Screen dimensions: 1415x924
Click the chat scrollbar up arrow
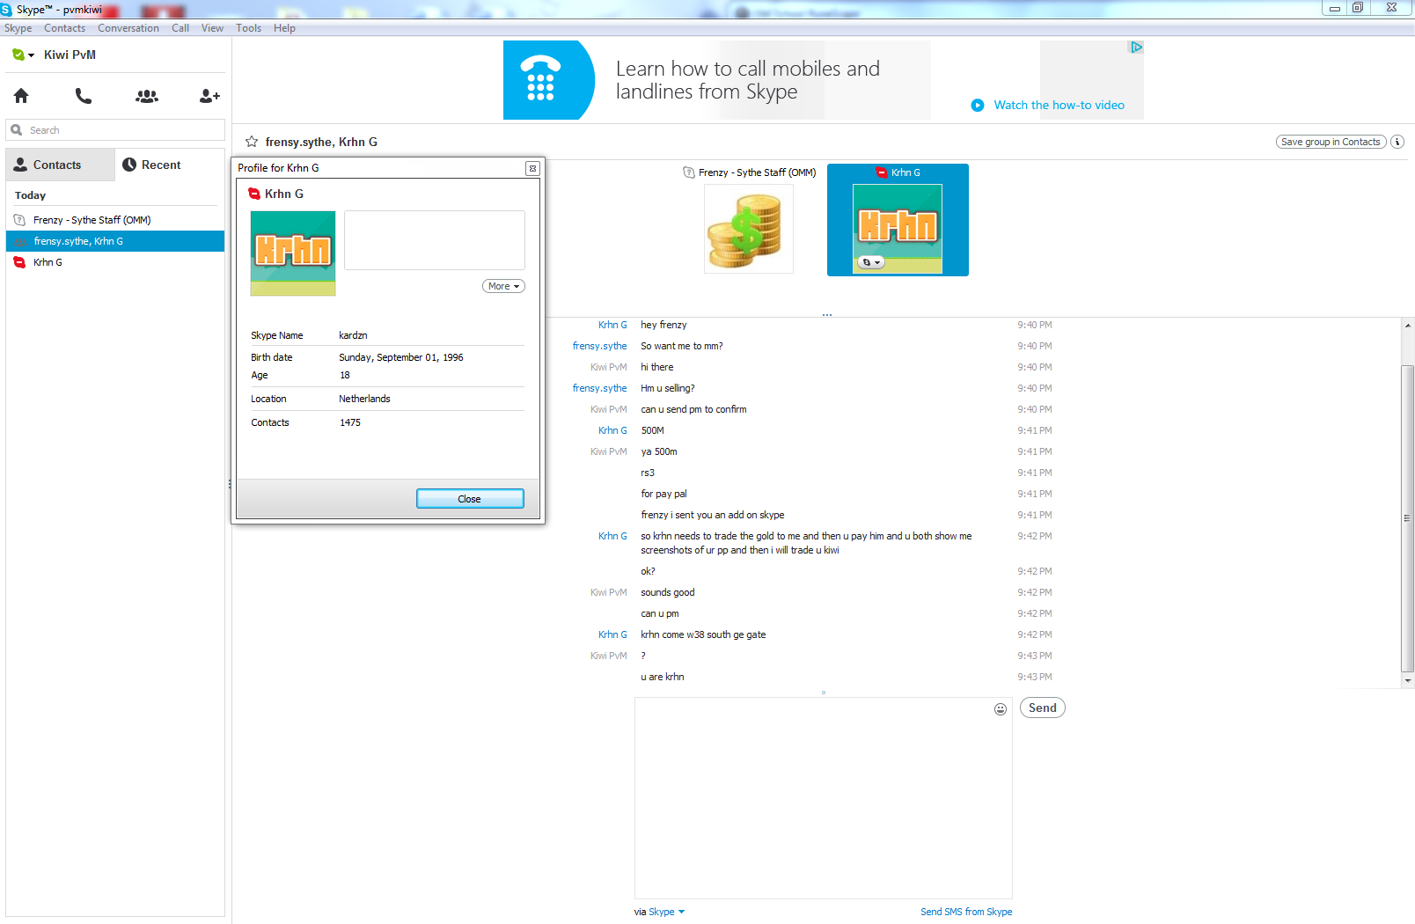[x=1408, y=326]
